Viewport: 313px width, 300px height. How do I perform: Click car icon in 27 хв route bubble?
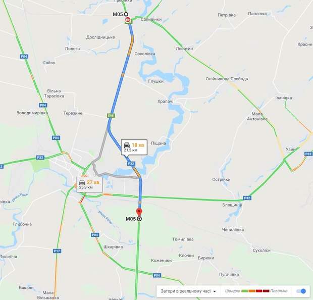pyautogui.click(x=82, y=182)
